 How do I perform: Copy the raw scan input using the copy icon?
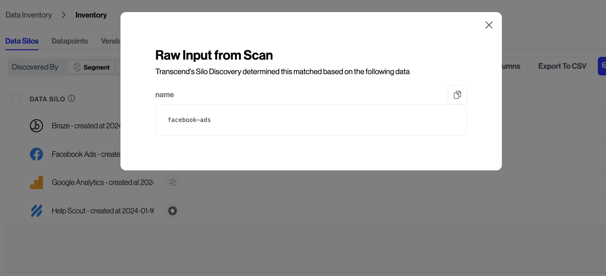click(x=457, y=95)
